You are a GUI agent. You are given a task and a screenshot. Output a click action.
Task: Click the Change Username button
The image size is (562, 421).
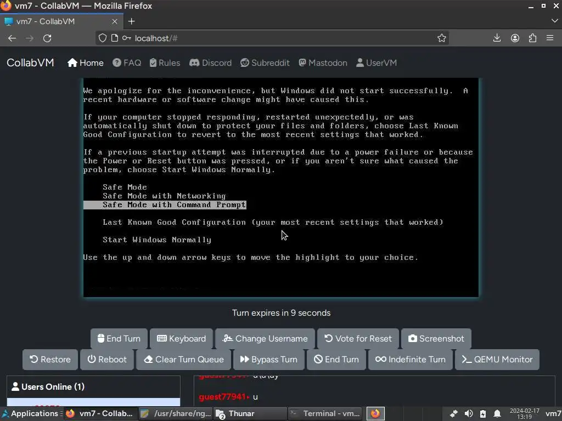[x=265, y=339]
